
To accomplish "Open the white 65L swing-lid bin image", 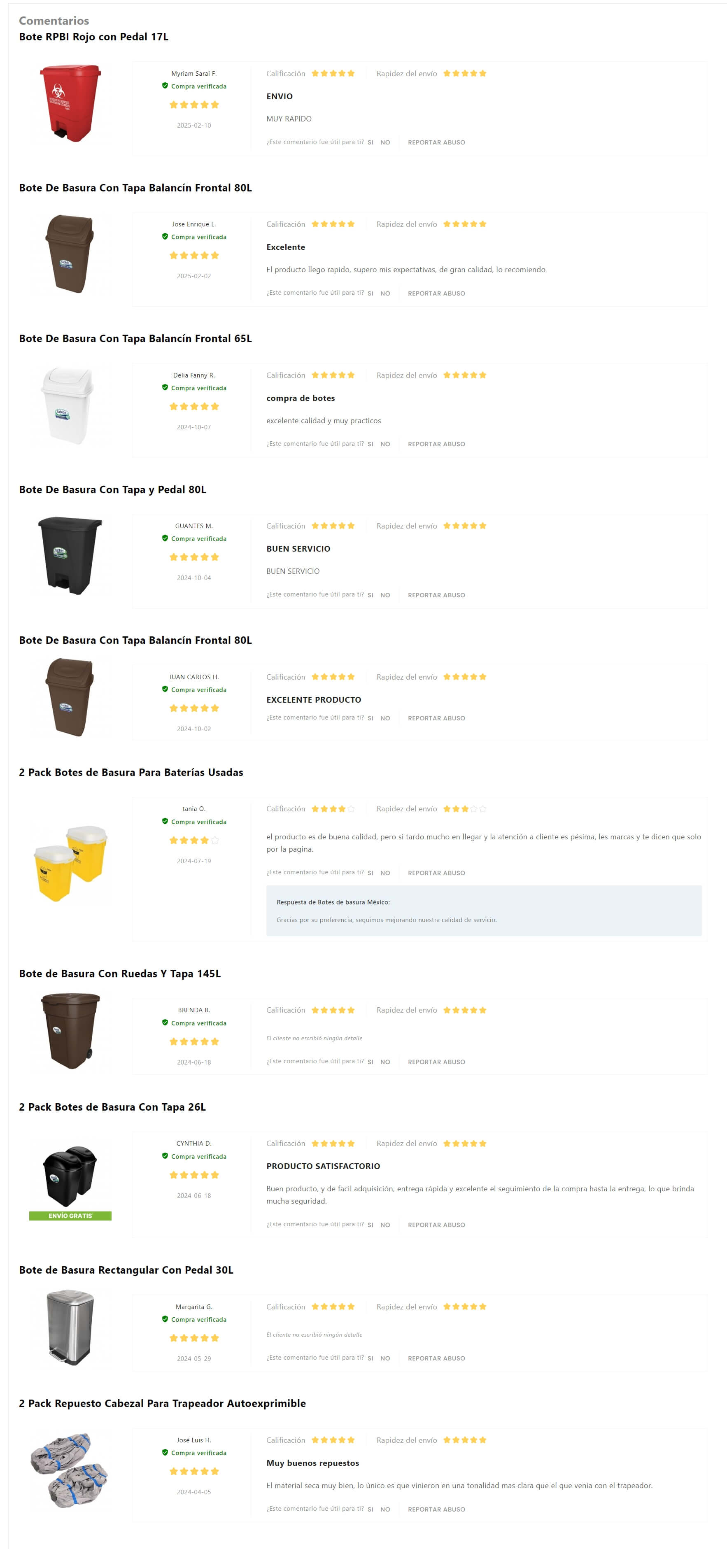I will coord(70,405).
